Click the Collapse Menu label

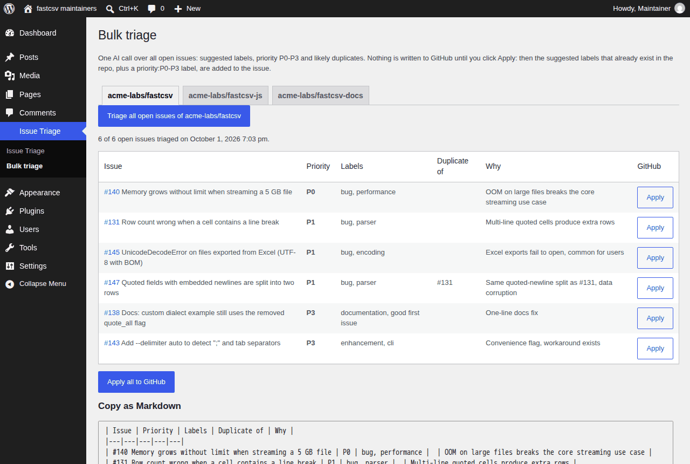[43, 284]
